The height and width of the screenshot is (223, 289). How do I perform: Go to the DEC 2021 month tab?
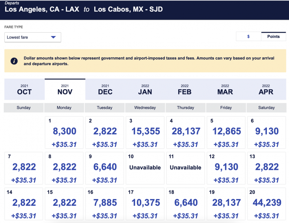(105, 89)
